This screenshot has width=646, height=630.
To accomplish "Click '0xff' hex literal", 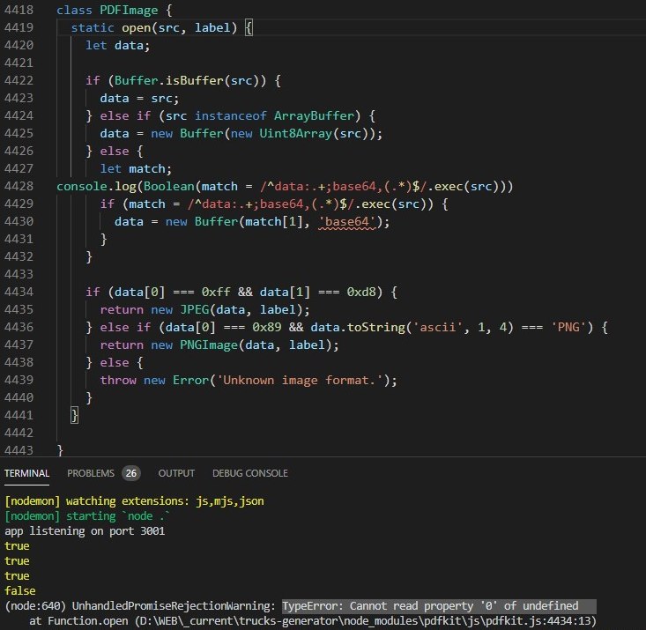I will [216, 292].
